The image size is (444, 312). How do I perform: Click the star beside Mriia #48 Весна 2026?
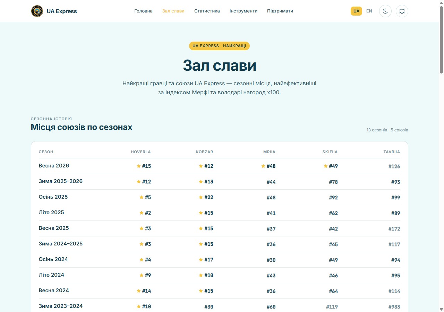click(x=263, y=166)
